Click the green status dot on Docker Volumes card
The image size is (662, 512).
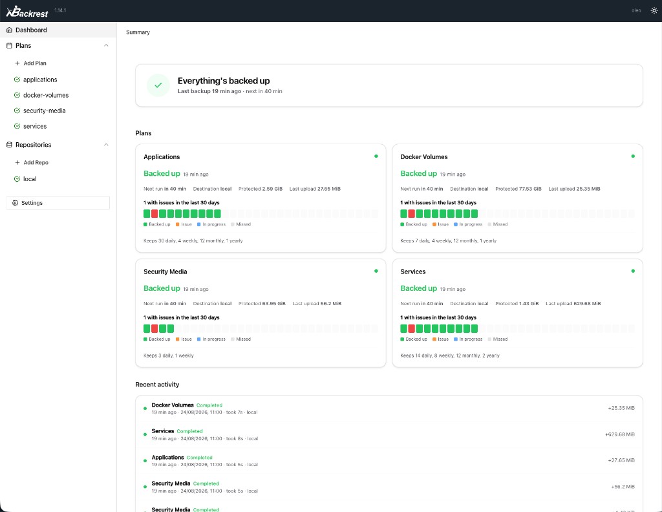pos(633,156)
